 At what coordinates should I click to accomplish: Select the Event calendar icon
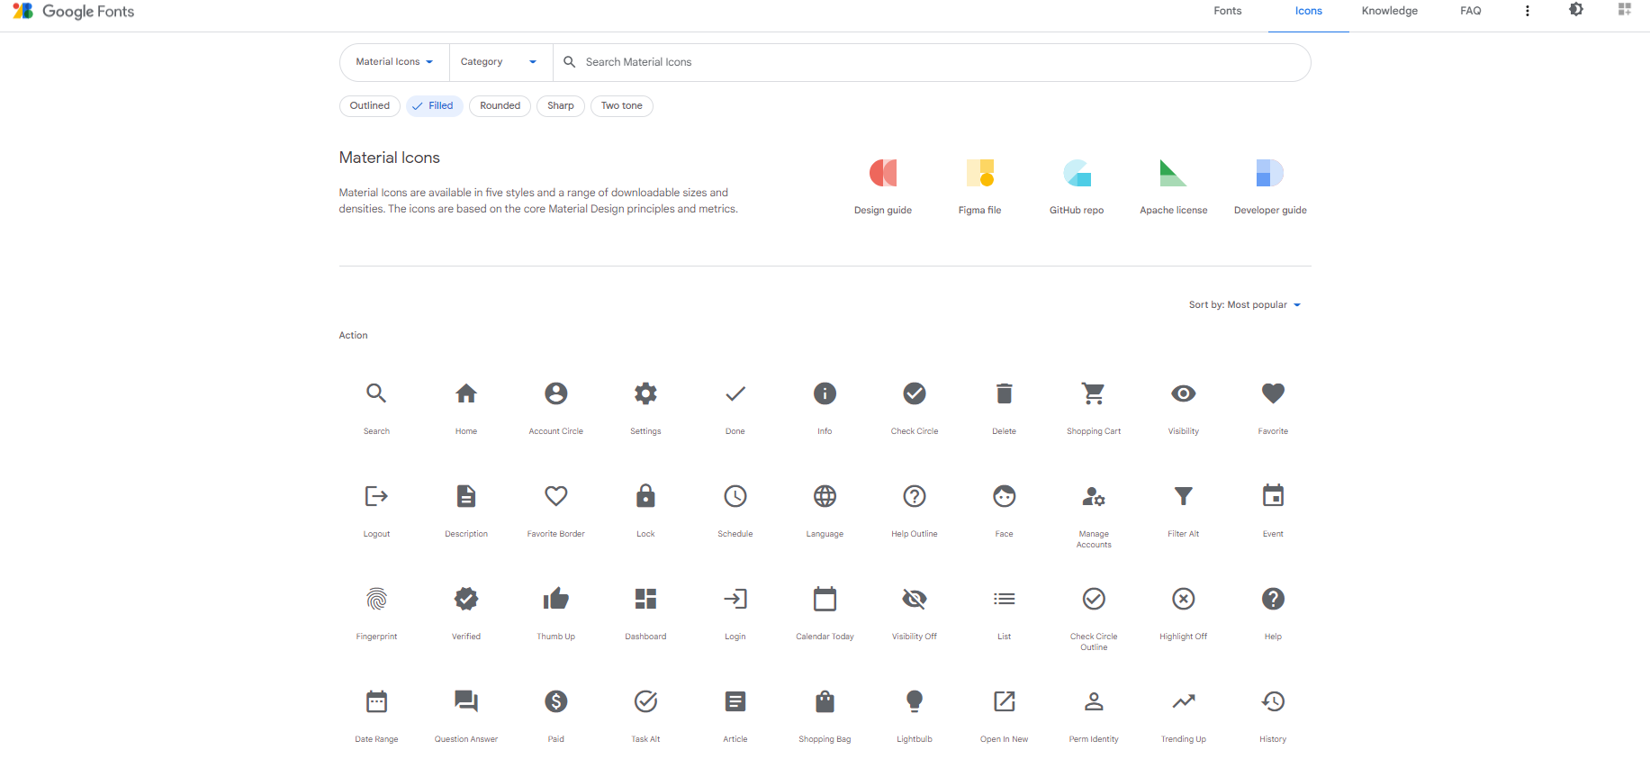(1273, 496)
